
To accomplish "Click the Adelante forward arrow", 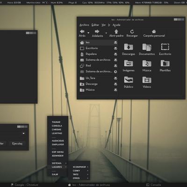I will [x=97, y=31].
